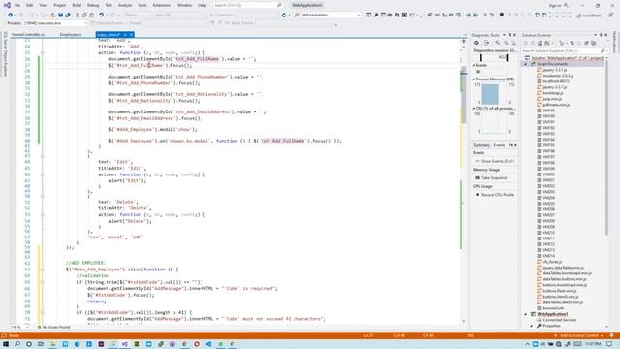620x349 pixels.
Task: Select Connected Services in Solution Explorer
Action: (x=560, y=320)
